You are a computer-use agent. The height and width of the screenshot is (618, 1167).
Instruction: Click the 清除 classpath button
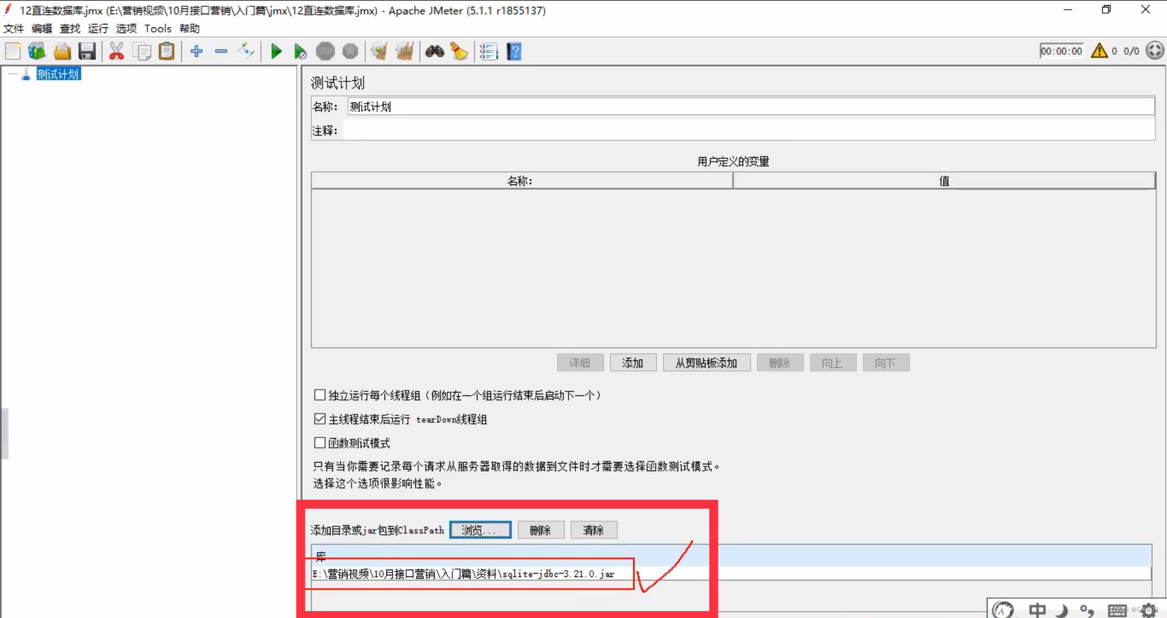(x=593, y=530)
